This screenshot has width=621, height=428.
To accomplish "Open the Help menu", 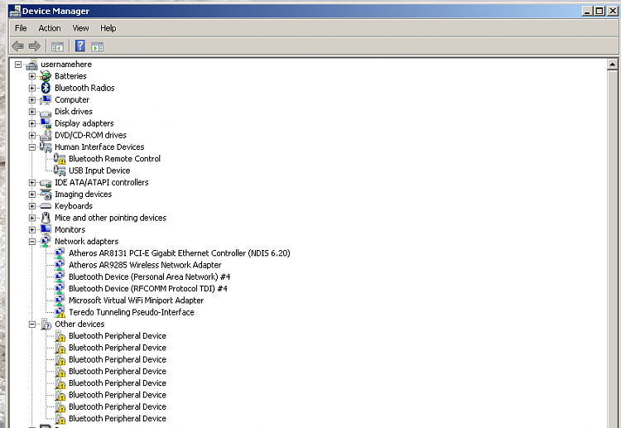I will pos(108,28).
